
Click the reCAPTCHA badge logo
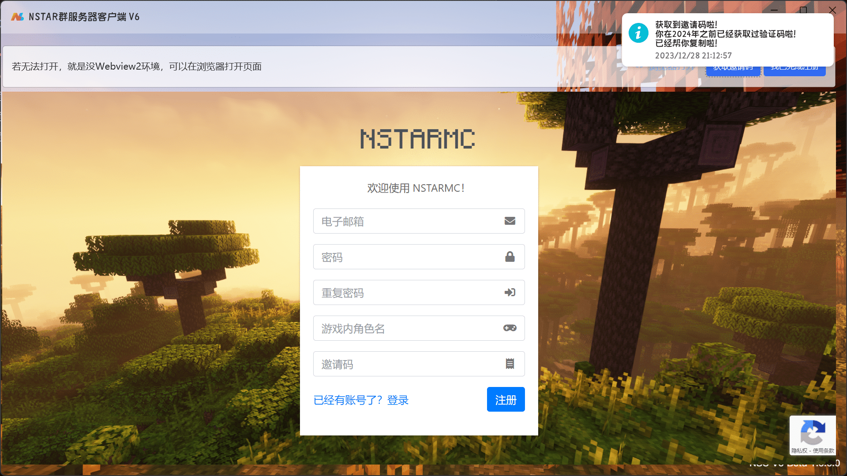click(813, 432)
